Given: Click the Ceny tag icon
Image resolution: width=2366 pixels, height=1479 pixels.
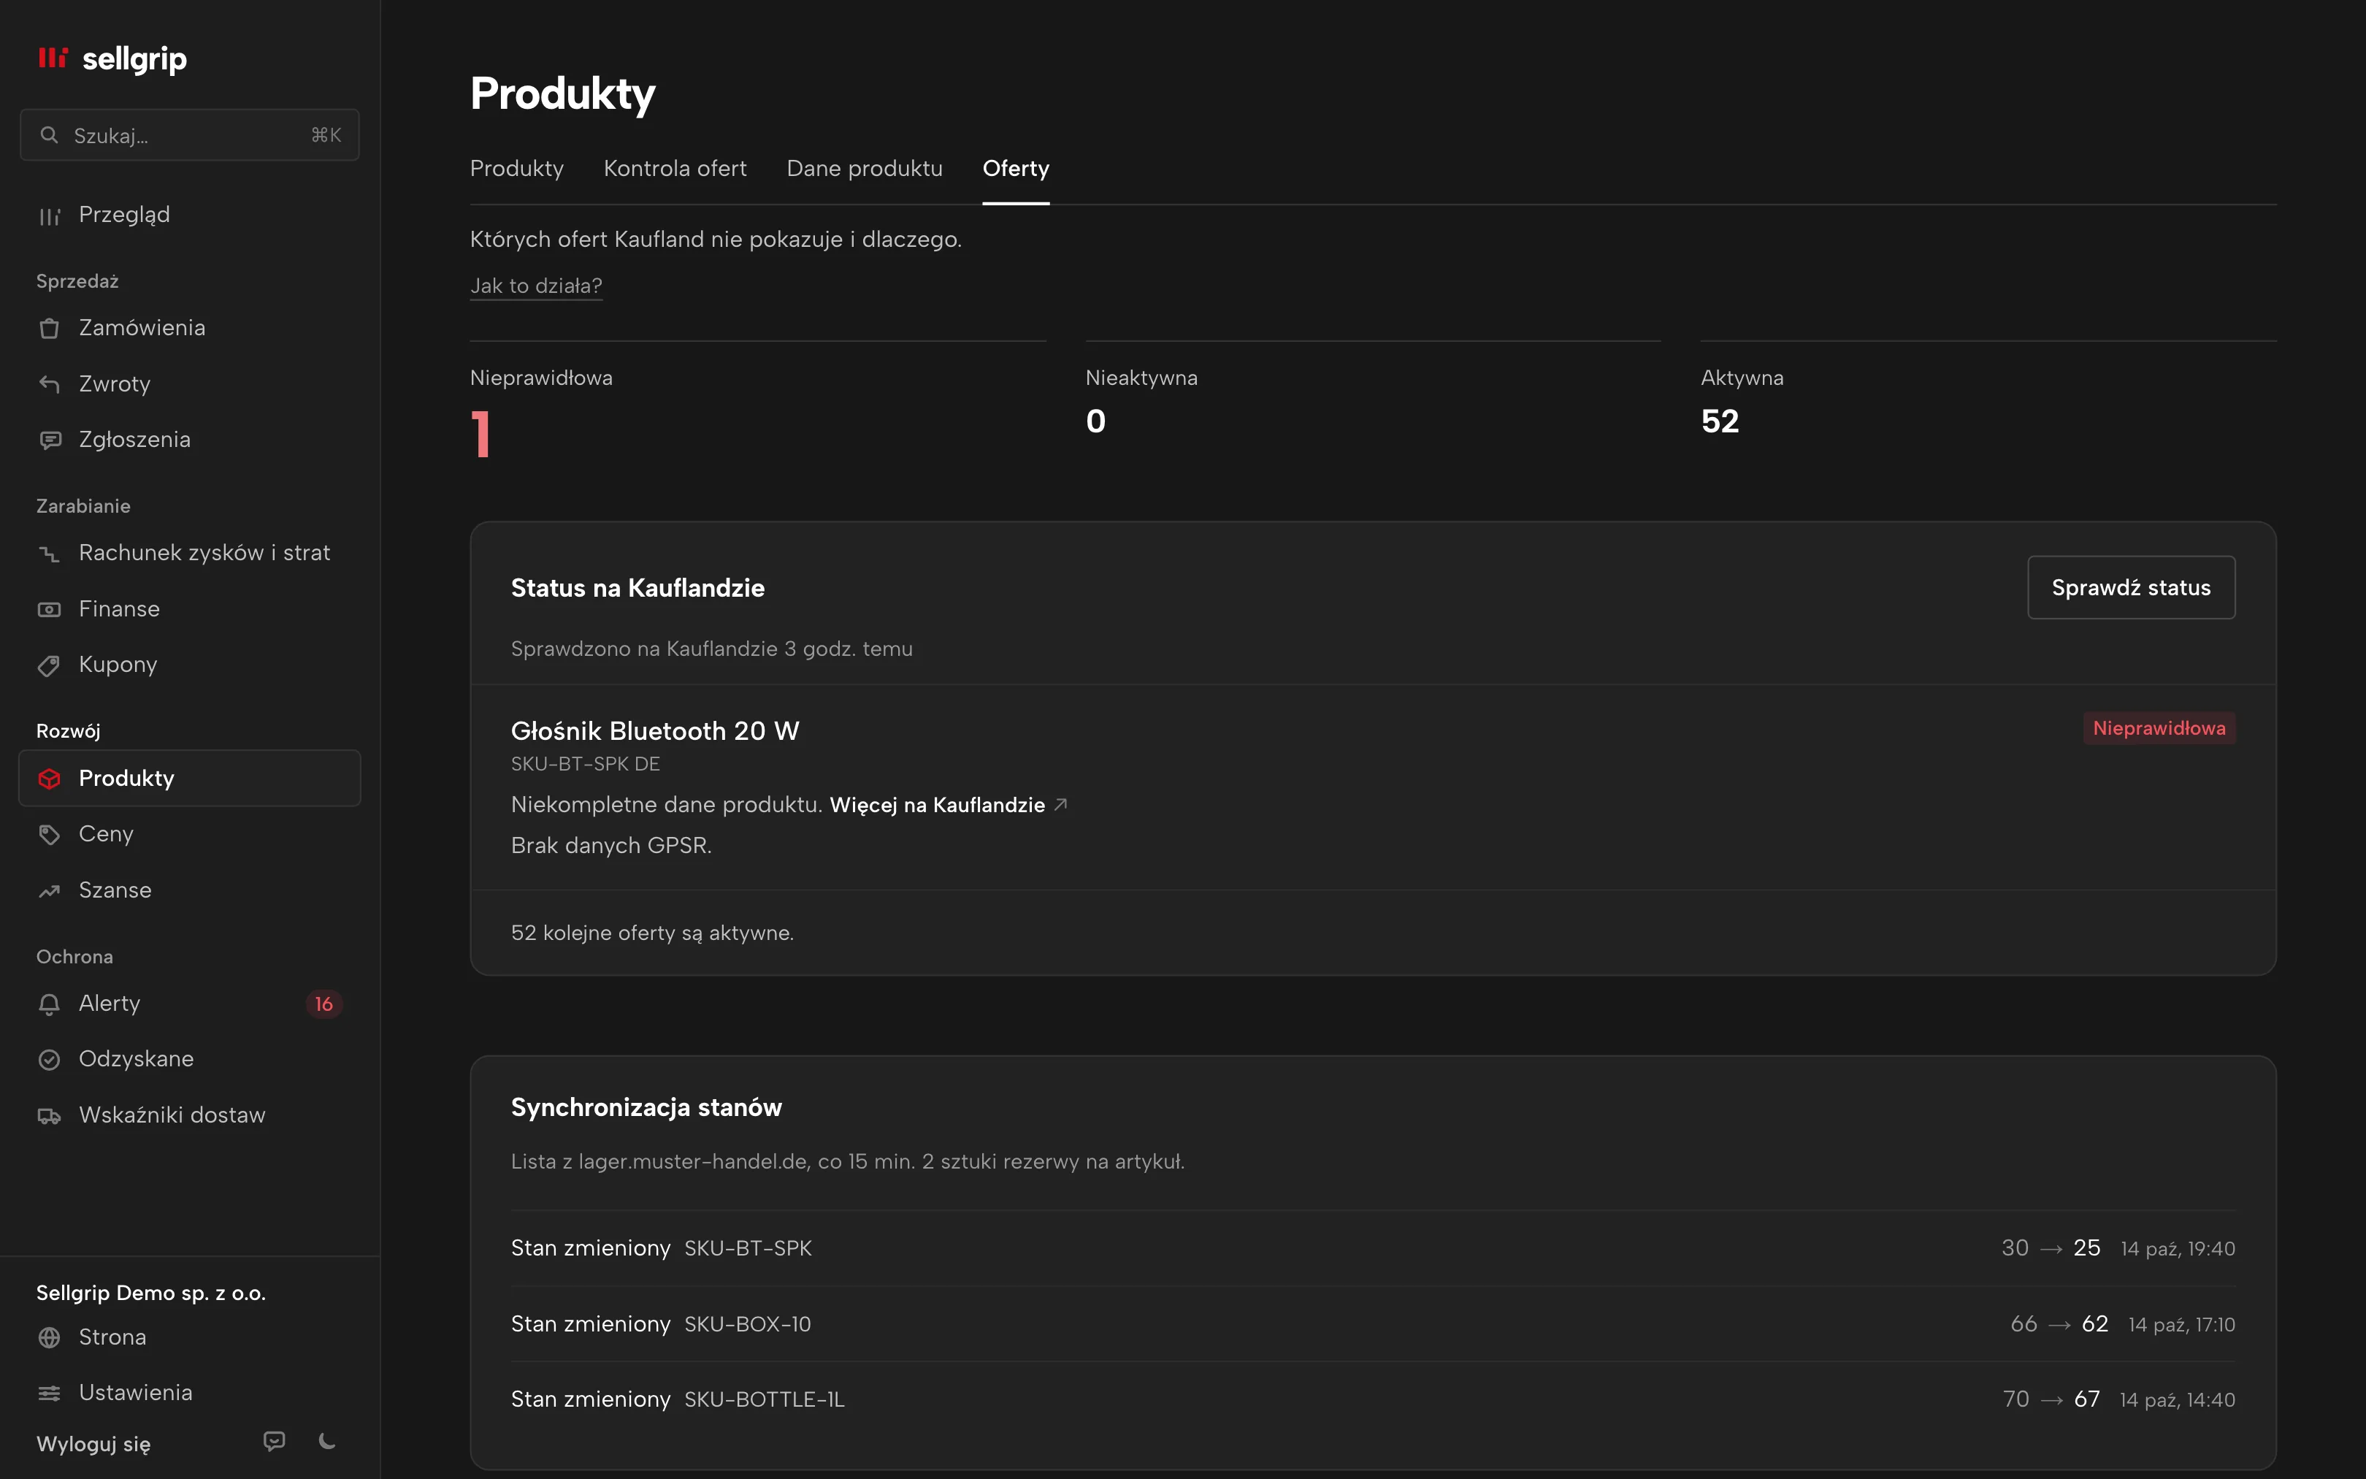Looking at the screenshot, I should pyautogui.click(x=49, y=834).
